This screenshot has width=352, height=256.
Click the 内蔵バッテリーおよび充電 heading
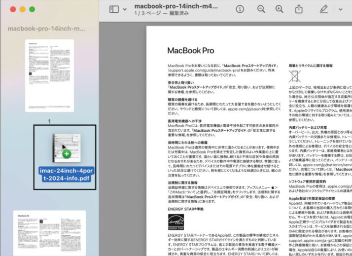pyautogui.click(x=308, y=127)
